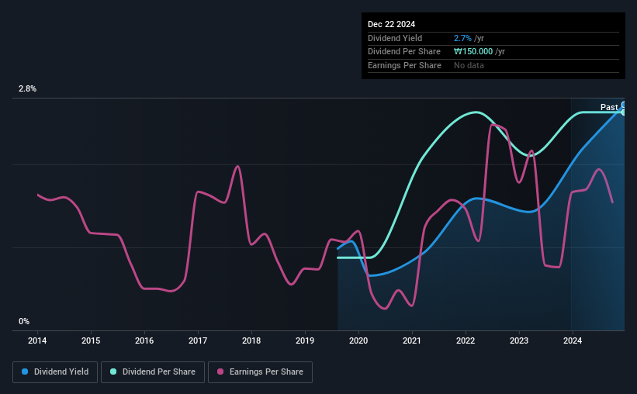637x394 pixels.
Task: Click the 0% y-axis label
Action: coord(24,321)
